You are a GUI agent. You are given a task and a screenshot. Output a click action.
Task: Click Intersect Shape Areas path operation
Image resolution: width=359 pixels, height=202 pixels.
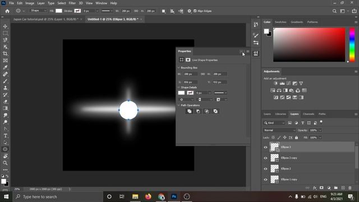(207, 111)
